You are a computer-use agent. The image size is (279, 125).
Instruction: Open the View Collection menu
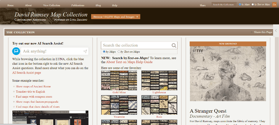click(x=51, y=5)
